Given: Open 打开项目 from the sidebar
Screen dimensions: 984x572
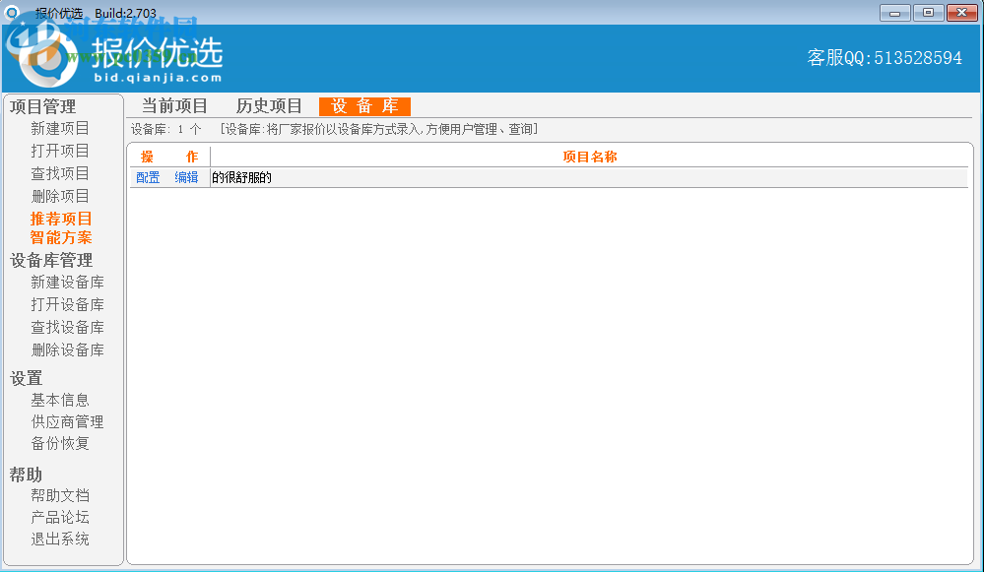Looking at the screenshot, I should 60,150.
